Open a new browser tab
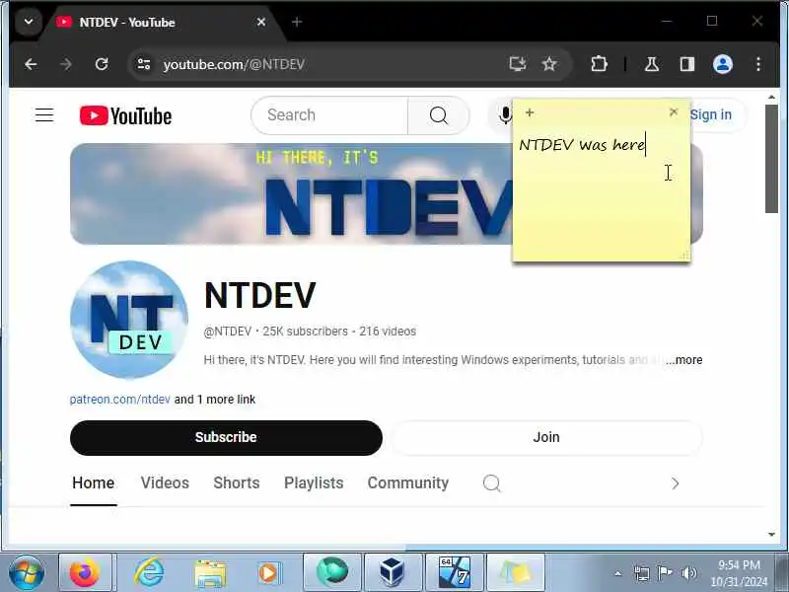The image size is (789, 592). pos(297,22)
